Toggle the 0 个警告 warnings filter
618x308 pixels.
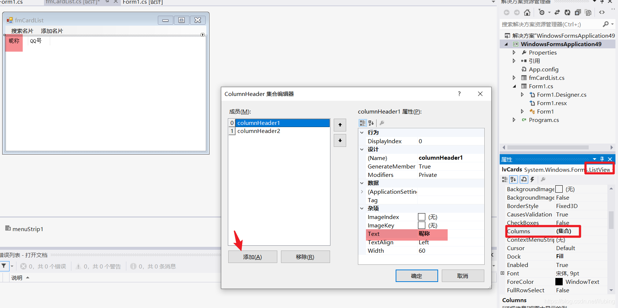coord(98,266)
